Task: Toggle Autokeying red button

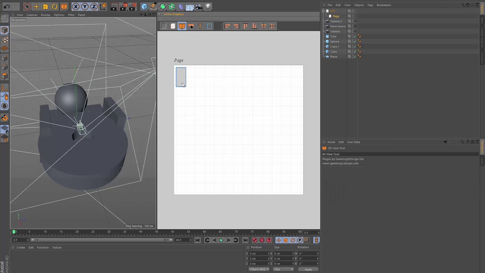Action: coord(262,240)
